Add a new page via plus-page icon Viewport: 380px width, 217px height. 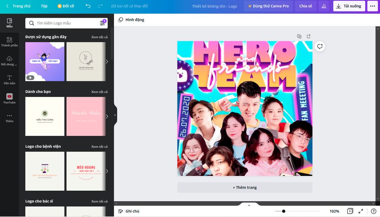coord(308,36)
